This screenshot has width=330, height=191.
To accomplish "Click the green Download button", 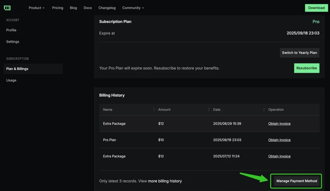I will click(316, 8).
